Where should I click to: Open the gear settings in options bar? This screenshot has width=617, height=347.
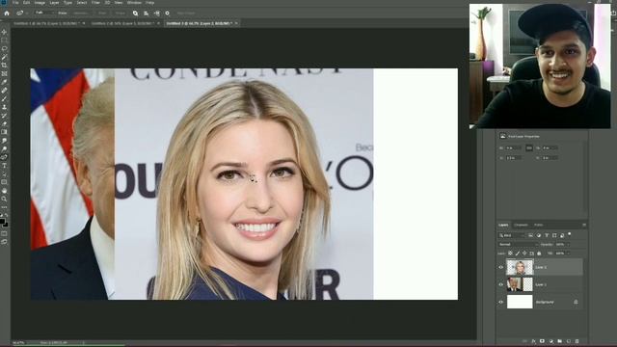click(167, 13)
